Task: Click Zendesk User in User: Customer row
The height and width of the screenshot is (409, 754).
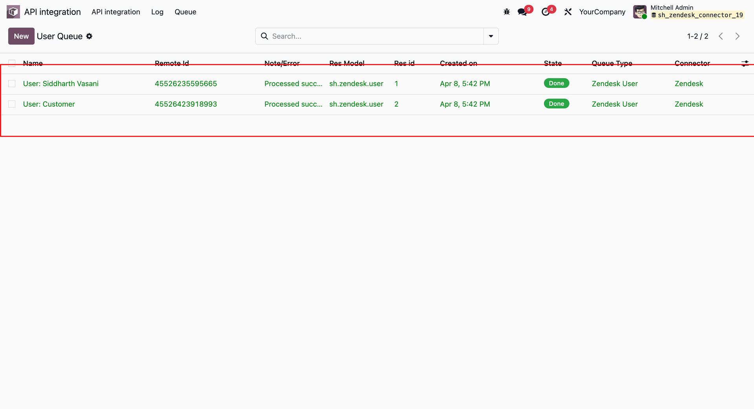Action: click(x=615, y=104)
